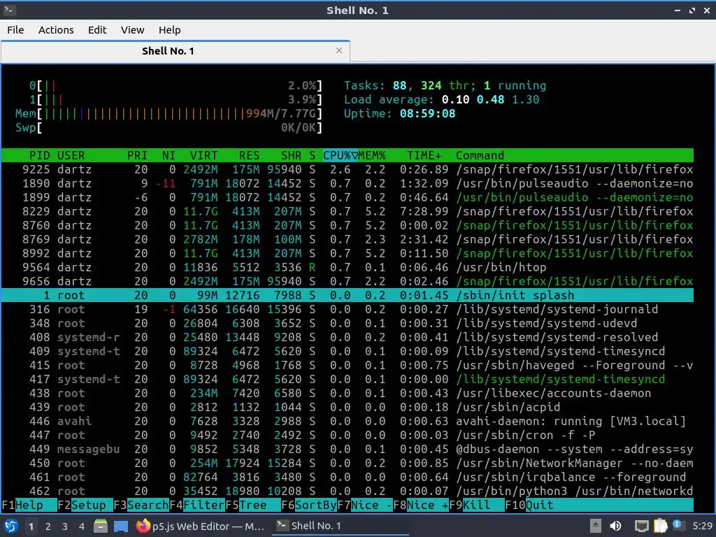This screenshot has width=716, height=537.
Task: Select the Shell No. 1 tab
Action: pyautogui.click(x=176, y=50)
